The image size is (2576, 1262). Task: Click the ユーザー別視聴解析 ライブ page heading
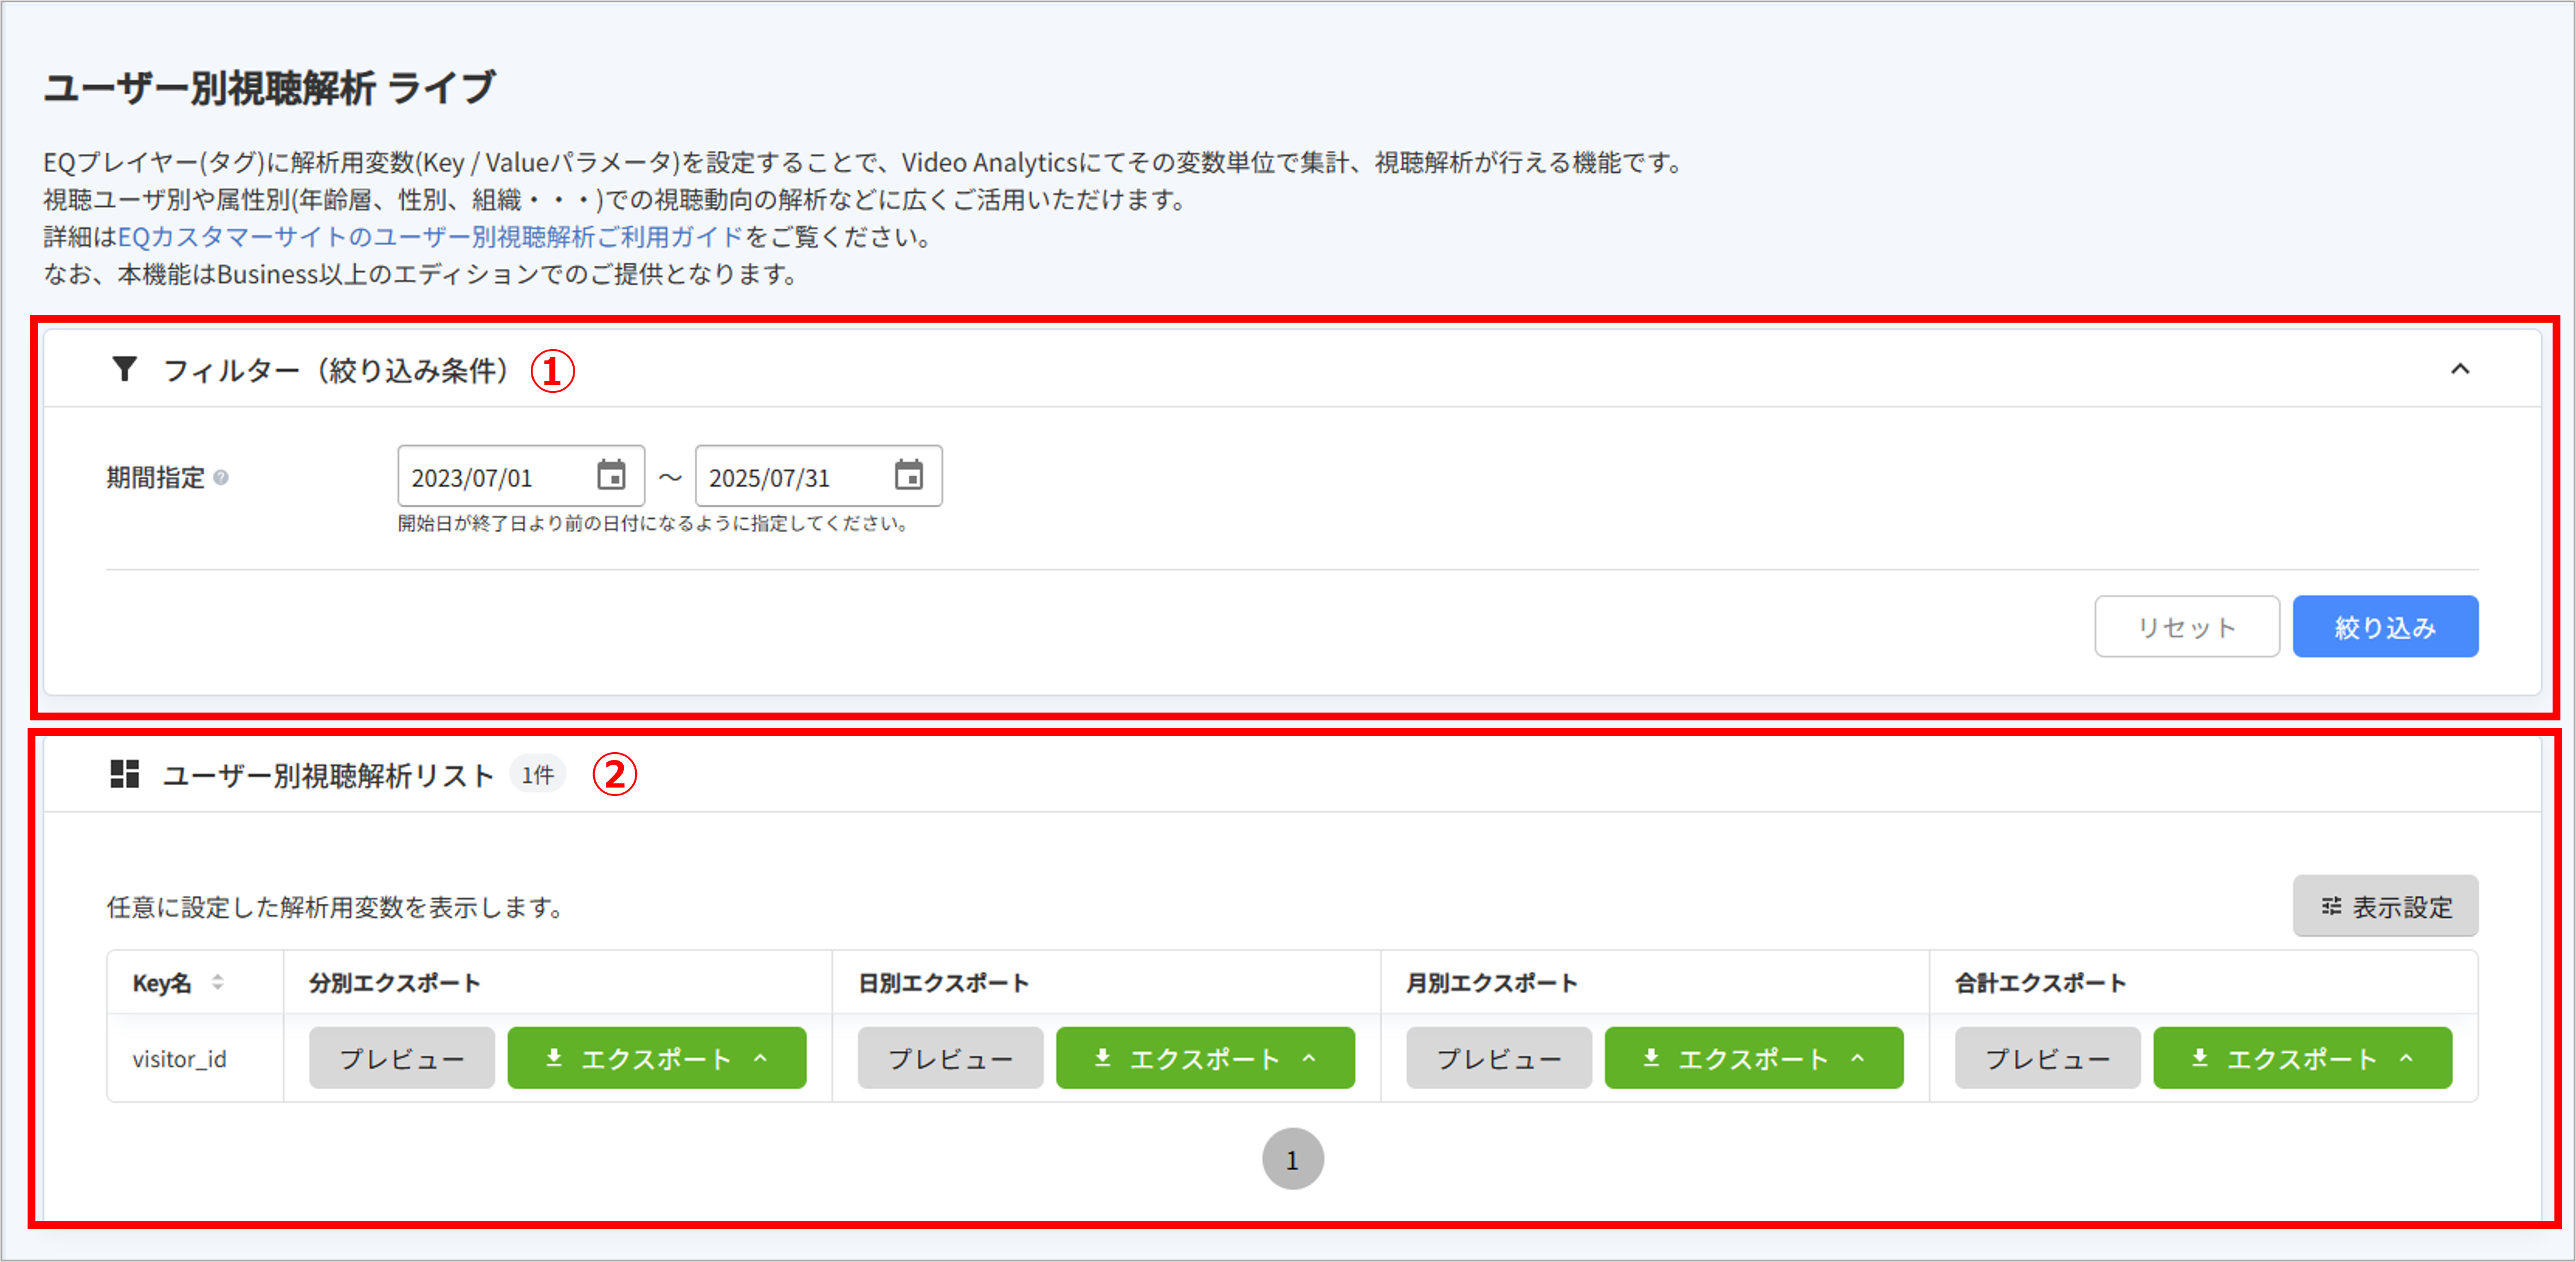pos(270,88)
